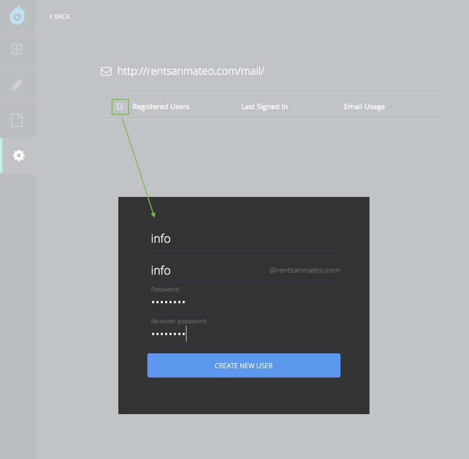Focus the top name field containing "info"
This screenshot has width=469, height=459.
pyautogui.click(x=243, y=238)
